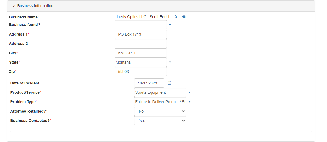This screenshot has height=142, width=327.
Task: Click the State field showing Montana
Action: coord(141,62)
